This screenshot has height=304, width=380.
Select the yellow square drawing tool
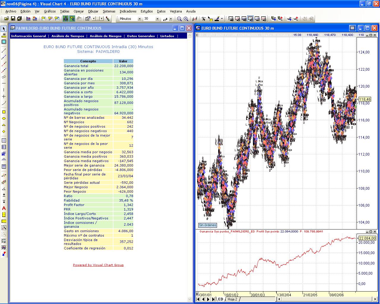pyautogui.click(x=4, y=112)
